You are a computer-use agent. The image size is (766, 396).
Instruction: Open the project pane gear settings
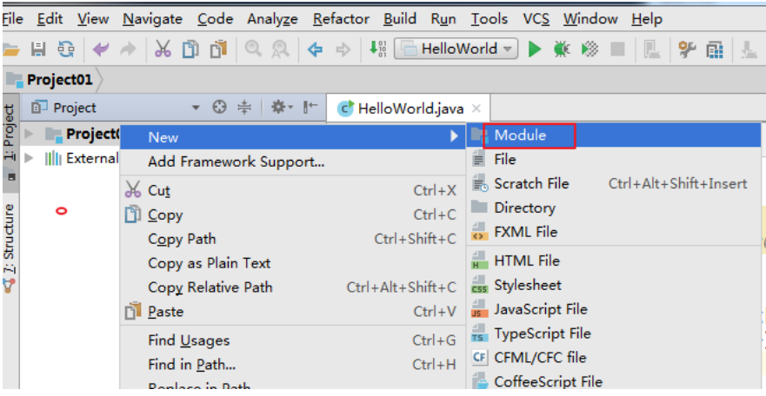click(x=282, y=107)
